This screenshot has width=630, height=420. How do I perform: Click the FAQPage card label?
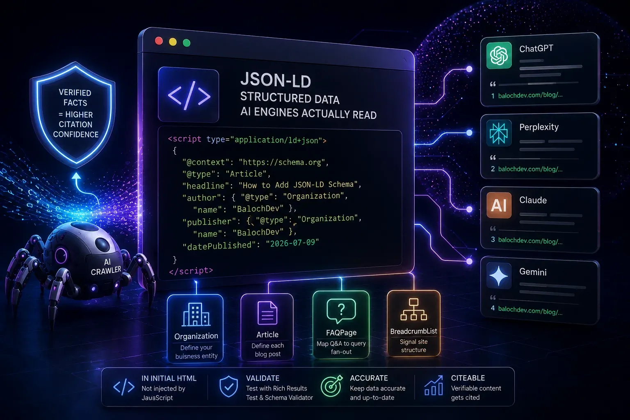(341, 333)
